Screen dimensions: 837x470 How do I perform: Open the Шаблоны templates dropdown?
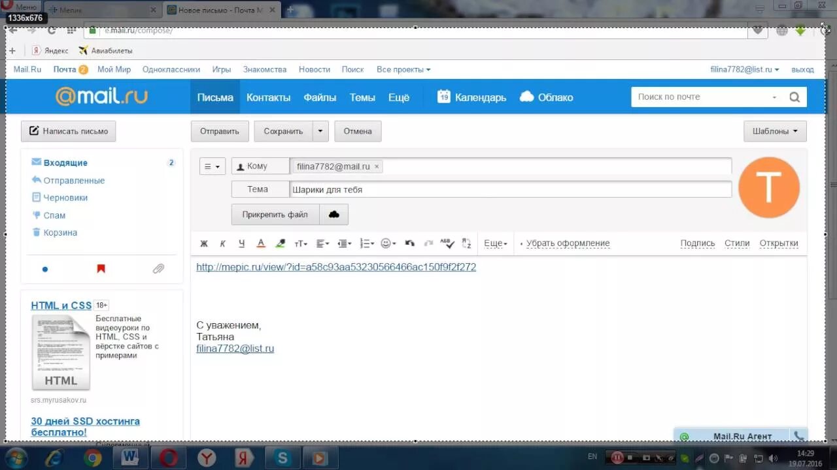pyautogui.click(x=775, y=131)
